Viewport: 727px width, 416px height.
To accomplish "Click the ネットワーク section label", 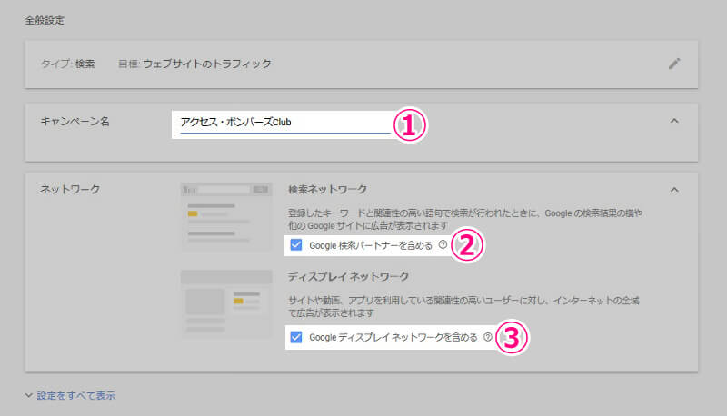I will click(x=70, y=190).
